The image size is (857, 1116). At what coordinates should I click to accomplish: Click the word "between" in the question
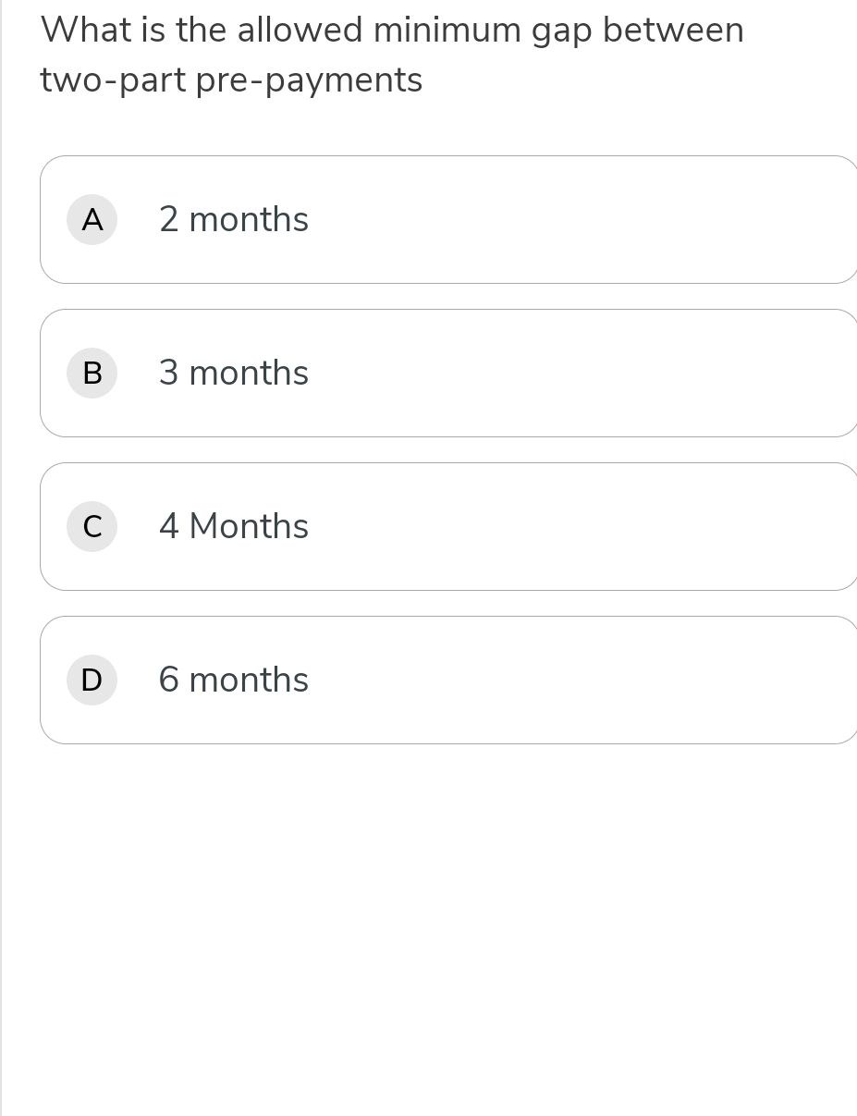click(673, 31)
